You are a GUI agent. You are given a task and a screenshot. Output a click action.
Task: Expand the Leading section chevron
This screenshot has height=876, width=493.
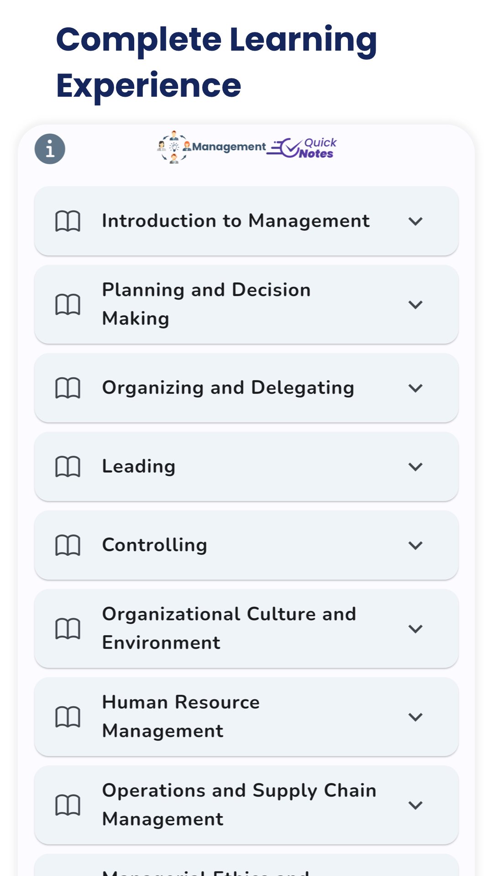(x=415, y=466)
